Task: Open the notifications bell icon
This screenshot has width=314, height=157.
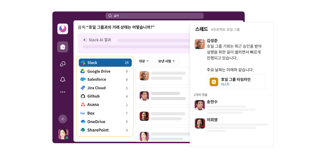Action: tap(63, 79)
